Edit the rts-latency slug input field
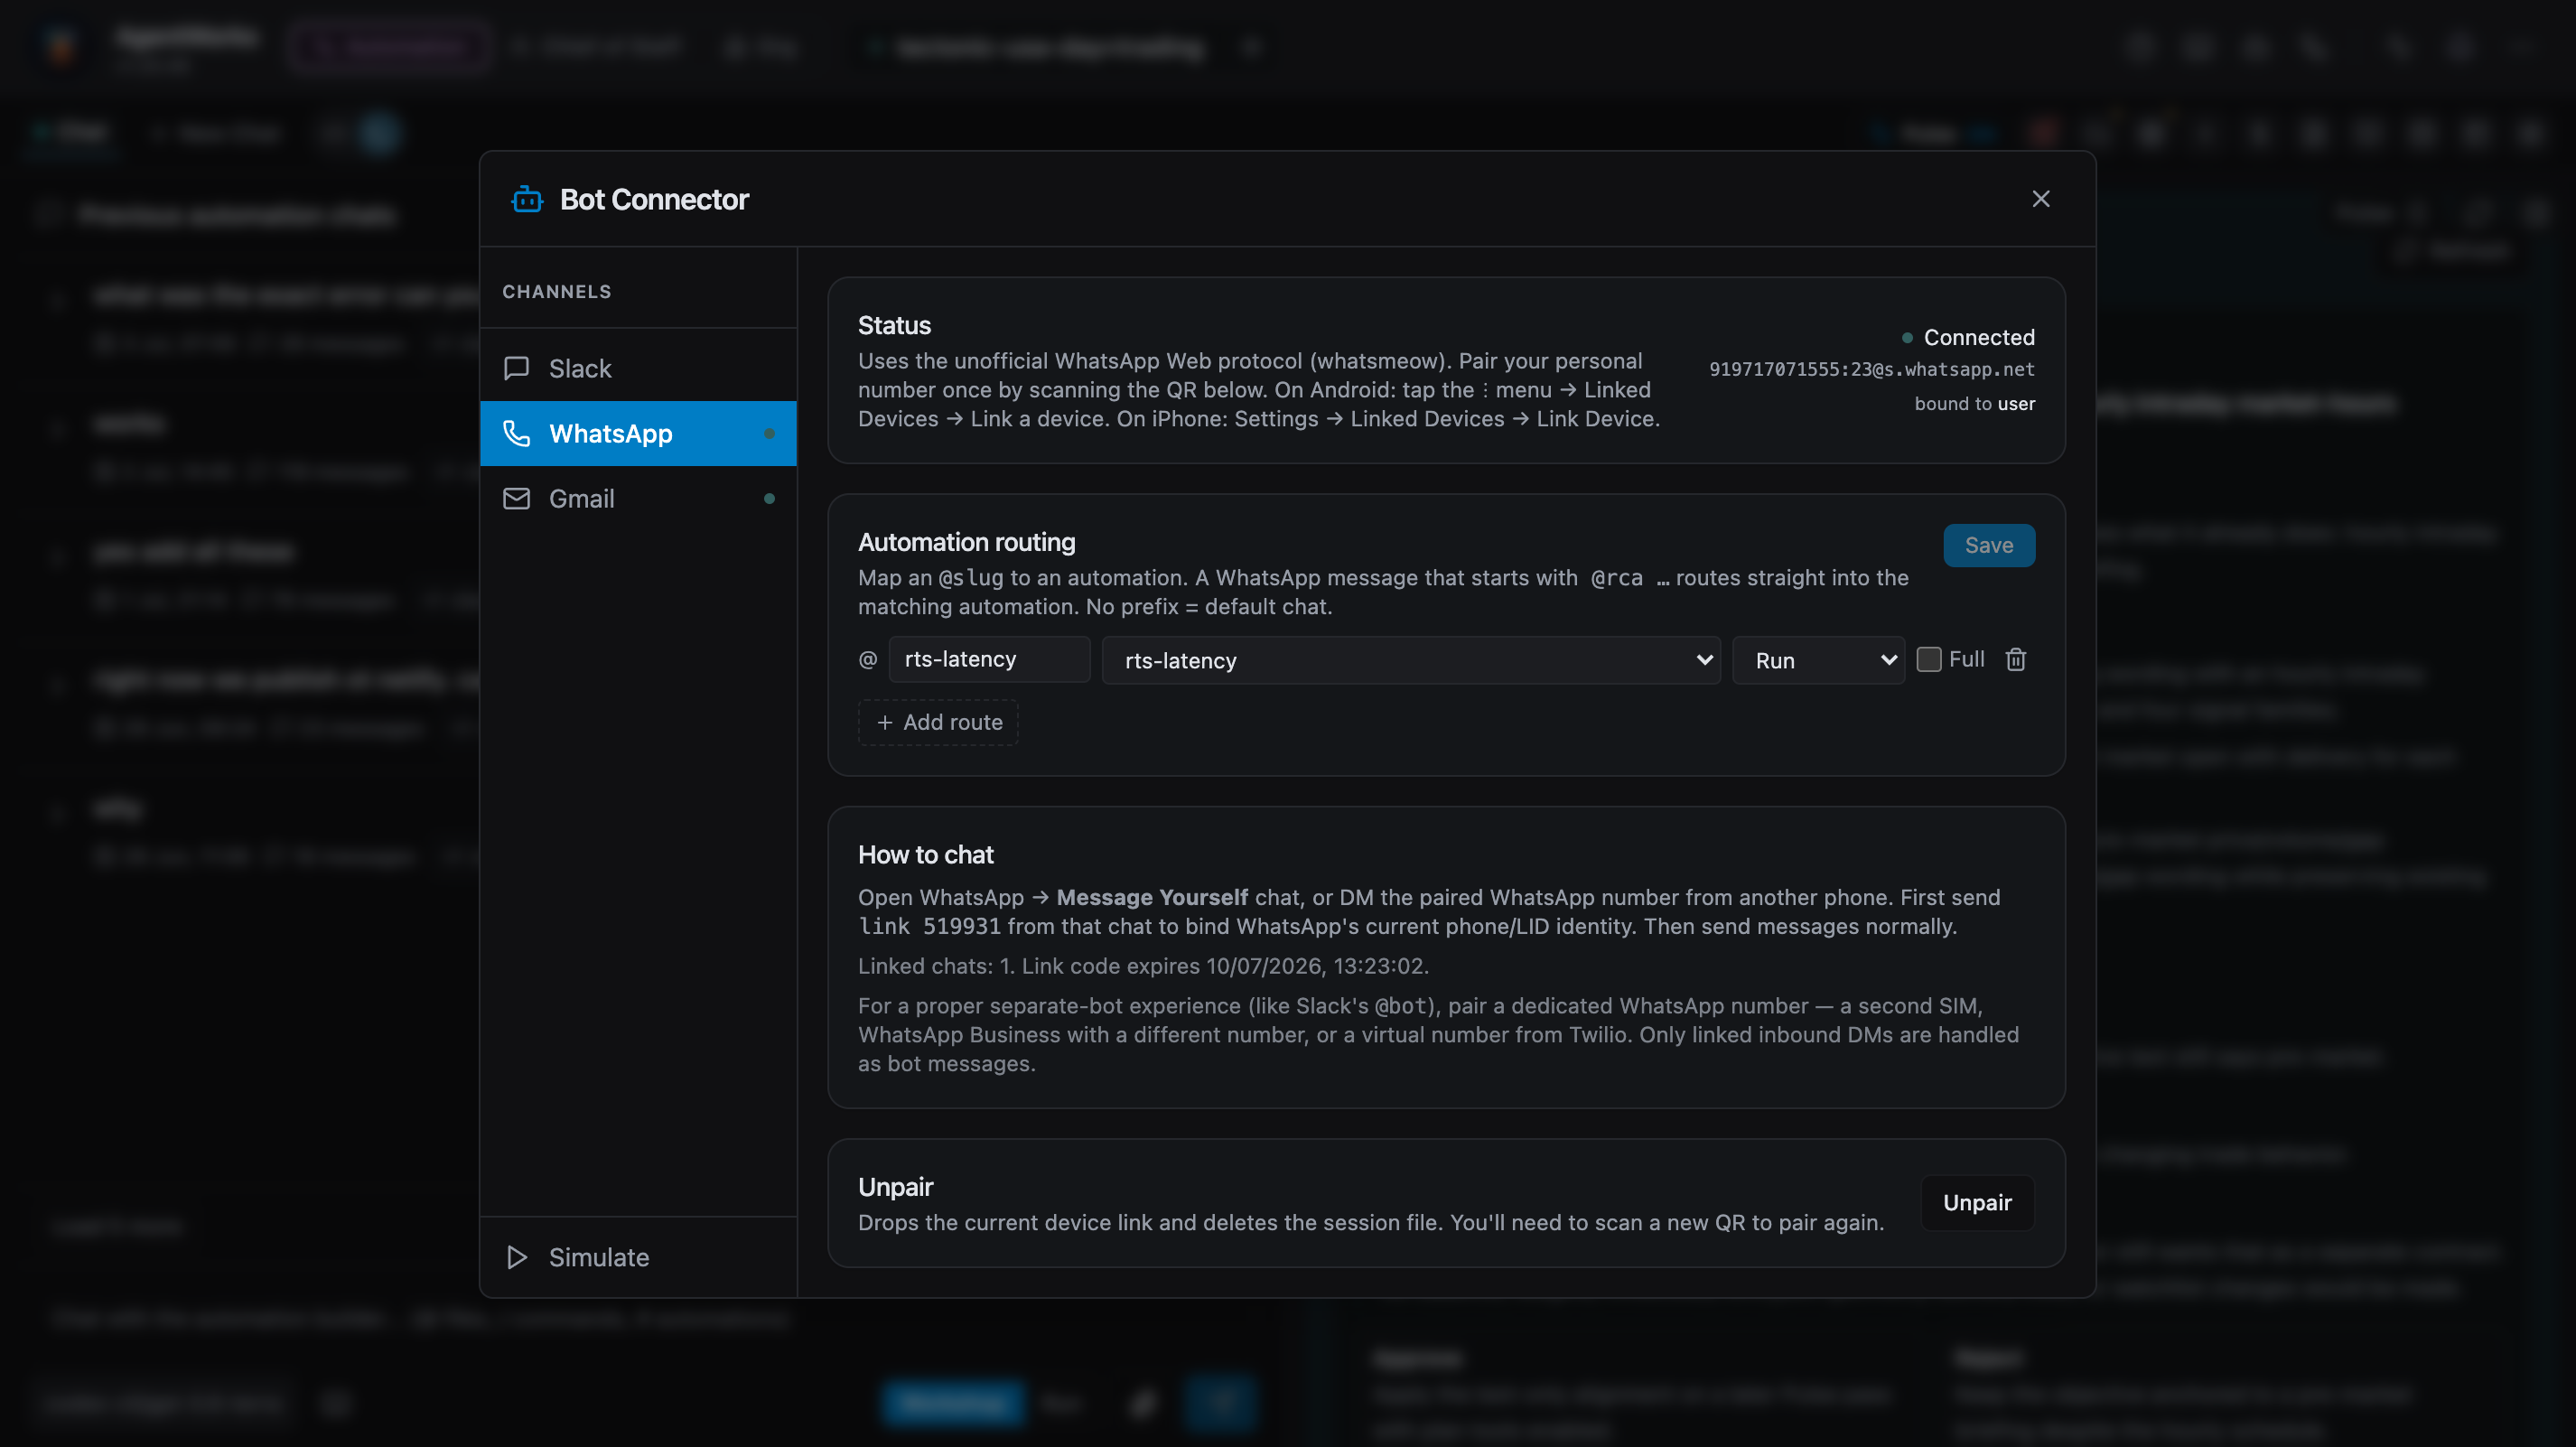 (x=989, y=659)
